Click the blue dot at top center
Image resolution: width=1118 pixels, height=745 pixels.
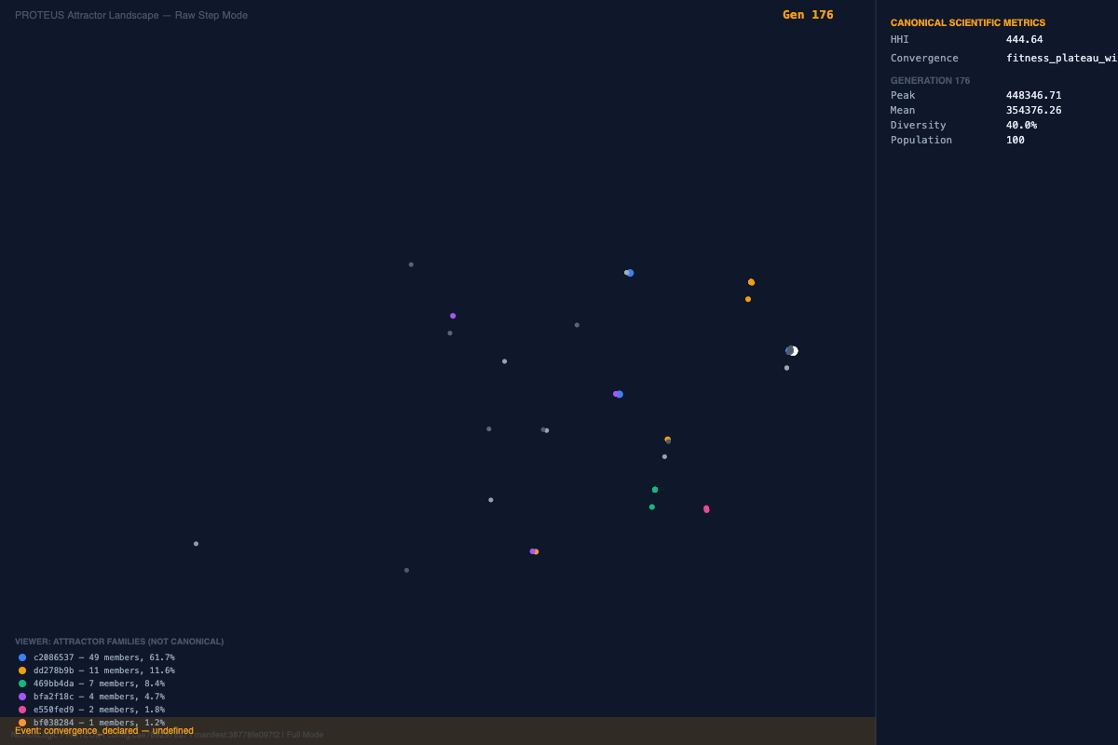click(630, 273)
